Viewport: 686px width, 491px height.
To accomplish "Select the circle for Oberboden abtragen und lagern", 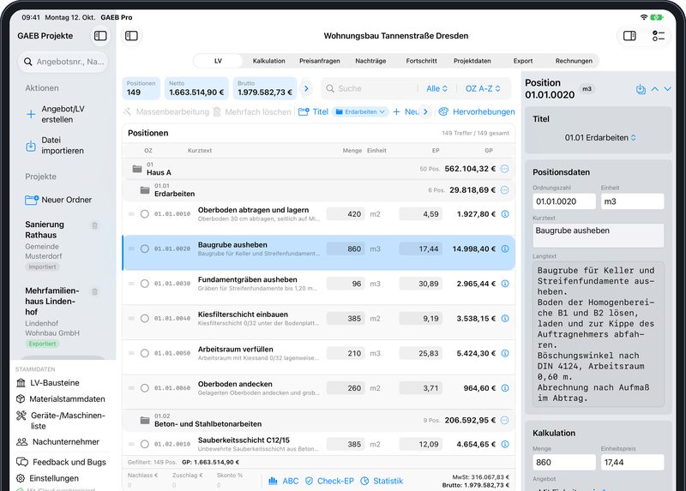I will (x=144, y=214).
